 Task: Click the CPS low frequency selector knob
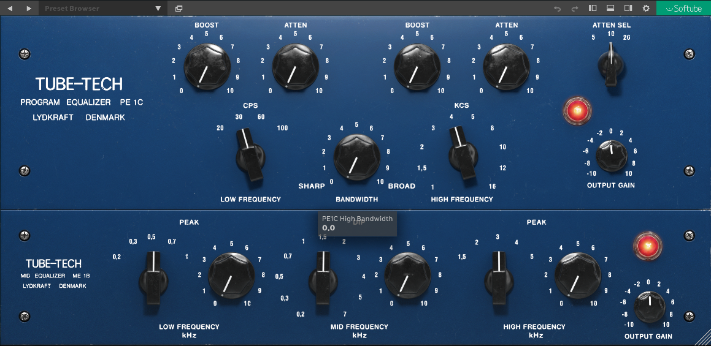click(x=250, y=156)
